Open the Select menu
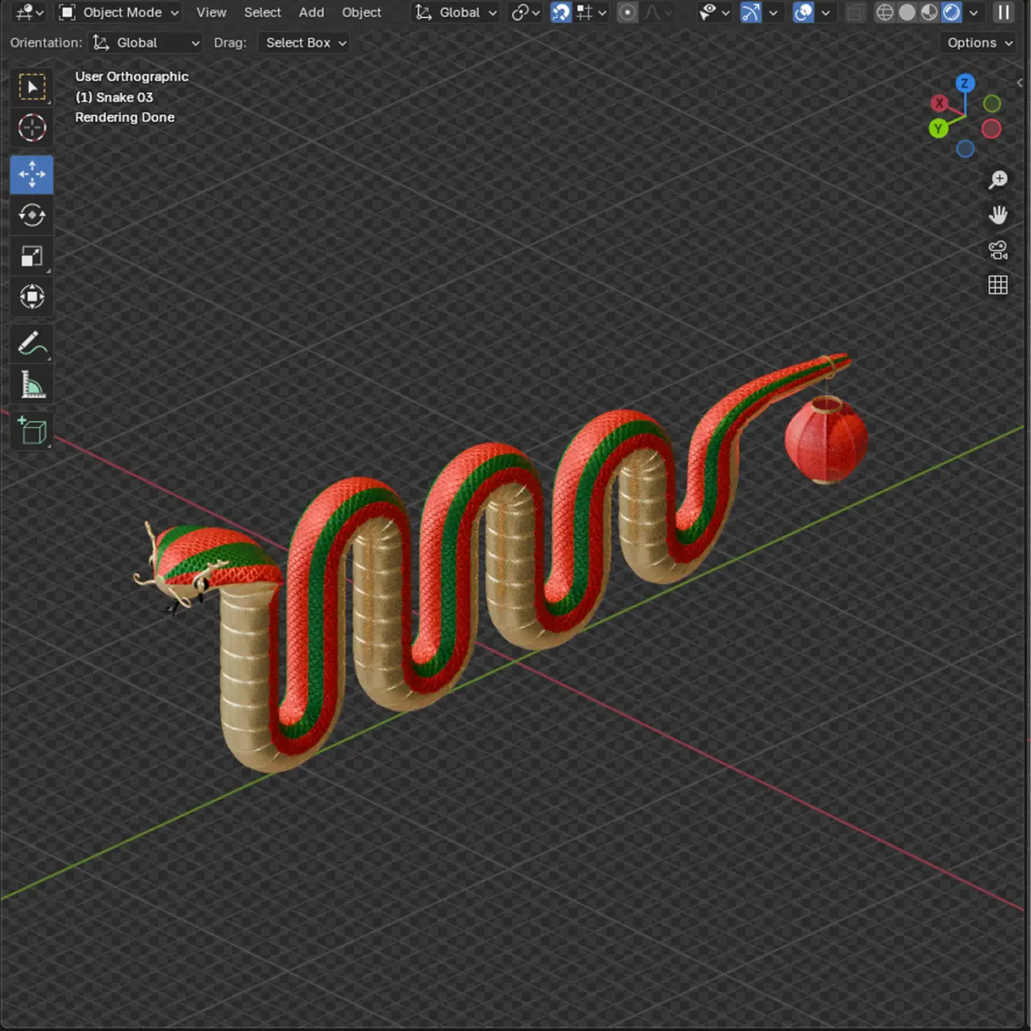 262,12
